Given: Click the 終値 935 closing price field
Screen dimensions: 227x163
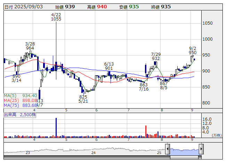Looking at the screenshot, I should (161, 7).
